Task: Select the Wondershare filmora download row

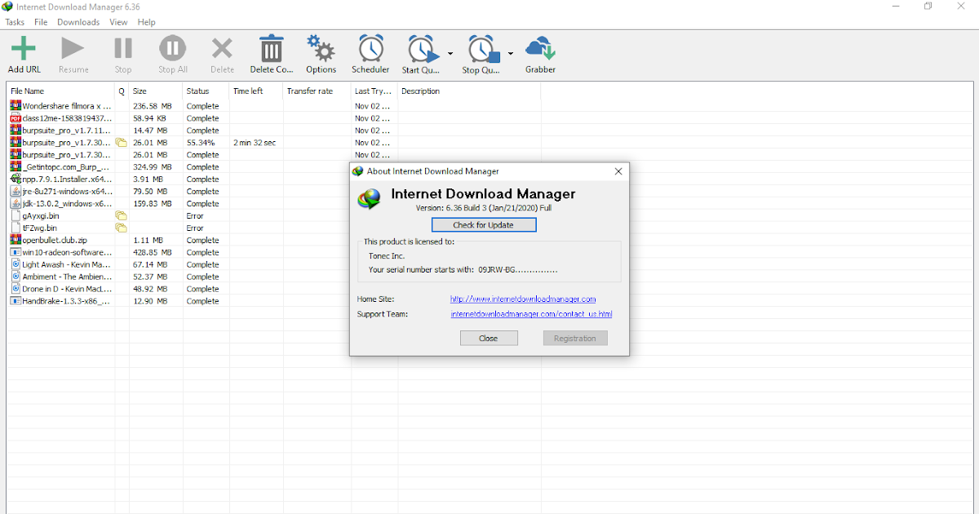Action: click(x=274, y=106)
